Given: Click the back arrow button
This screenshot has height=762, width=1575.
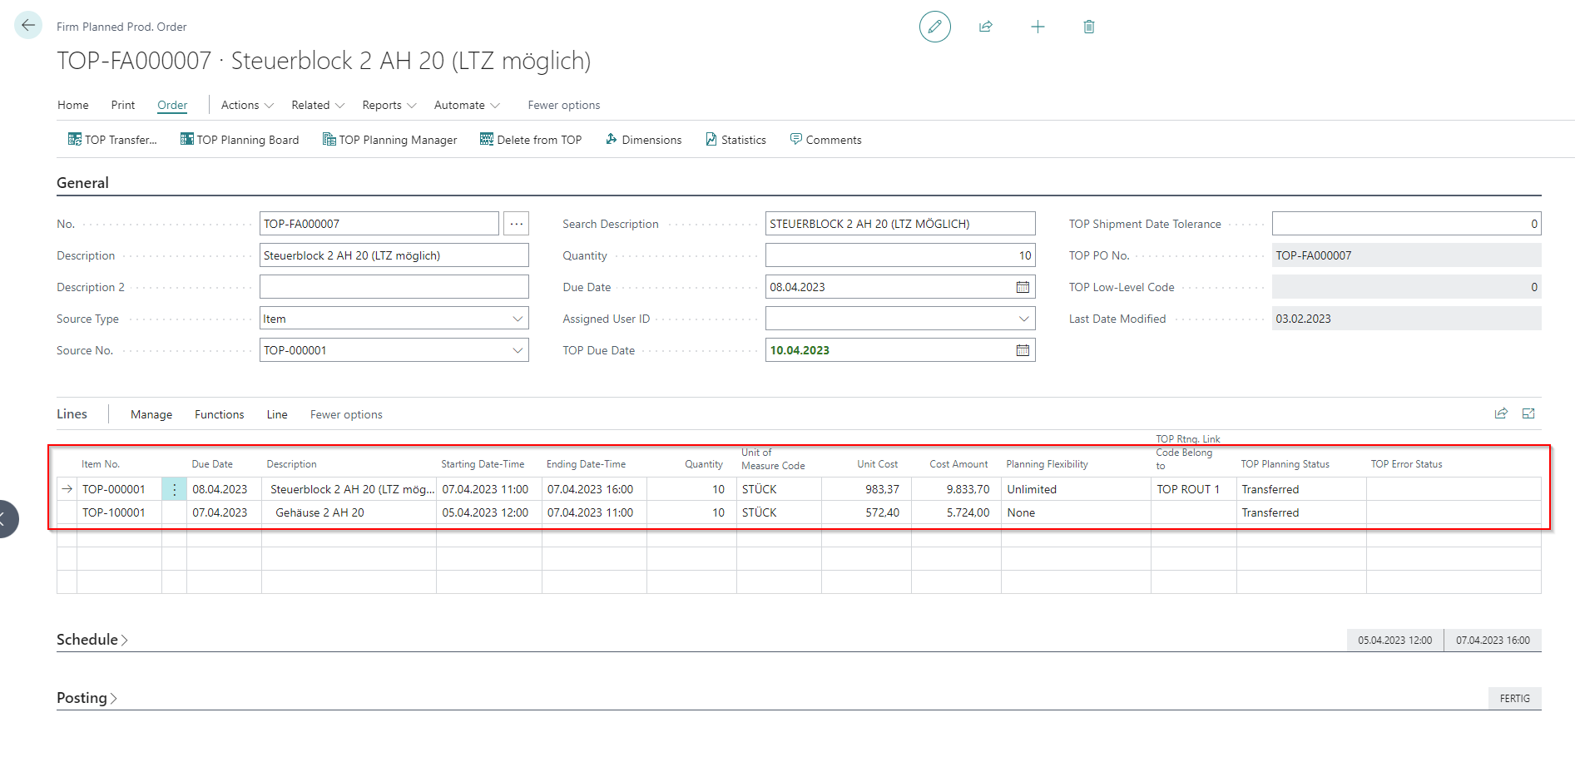Looking at the screenshot, I should click(x=28, y=25).
